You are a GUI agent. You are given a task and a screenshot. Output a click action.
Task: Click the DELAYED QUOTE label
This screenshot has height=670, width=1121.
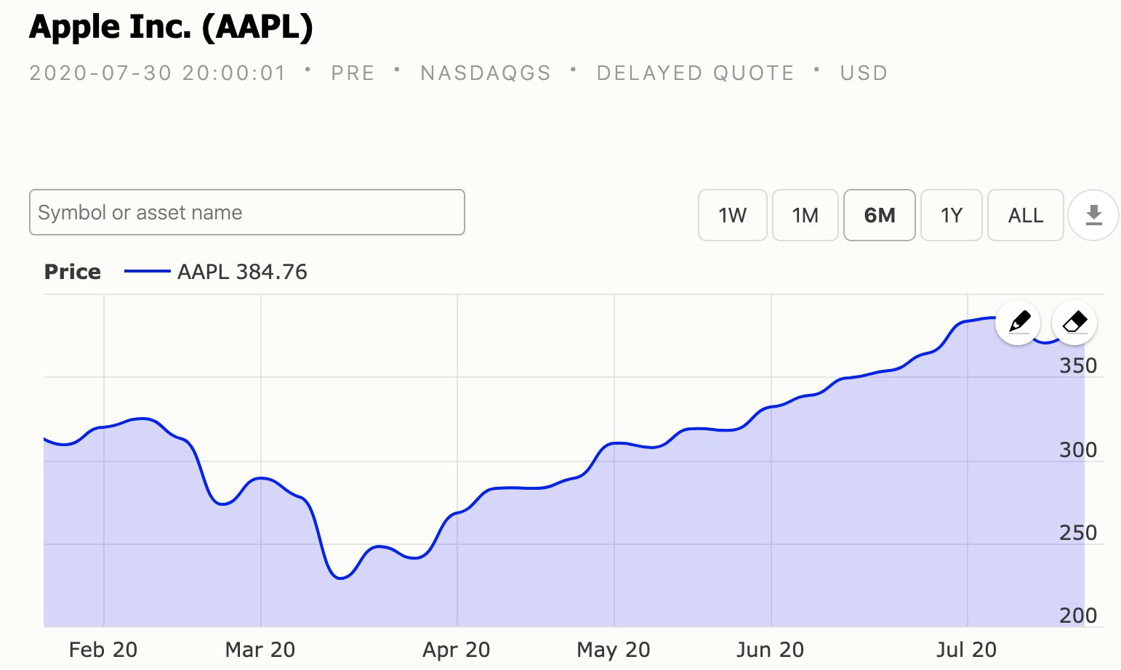coord(696,73)
